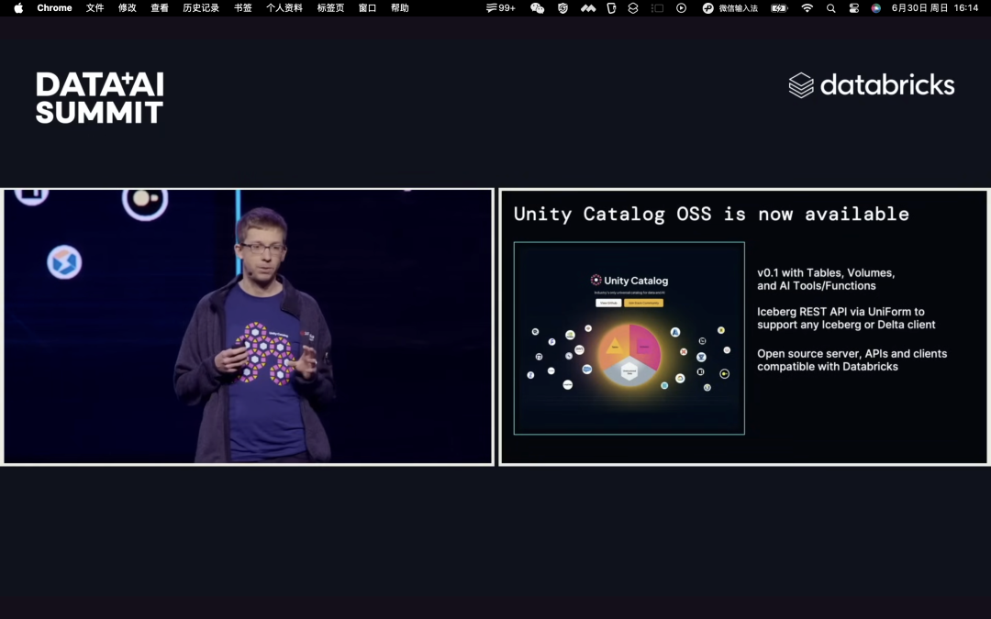Open the 标签页 menu
991x619 pixels.
point(330,8)
